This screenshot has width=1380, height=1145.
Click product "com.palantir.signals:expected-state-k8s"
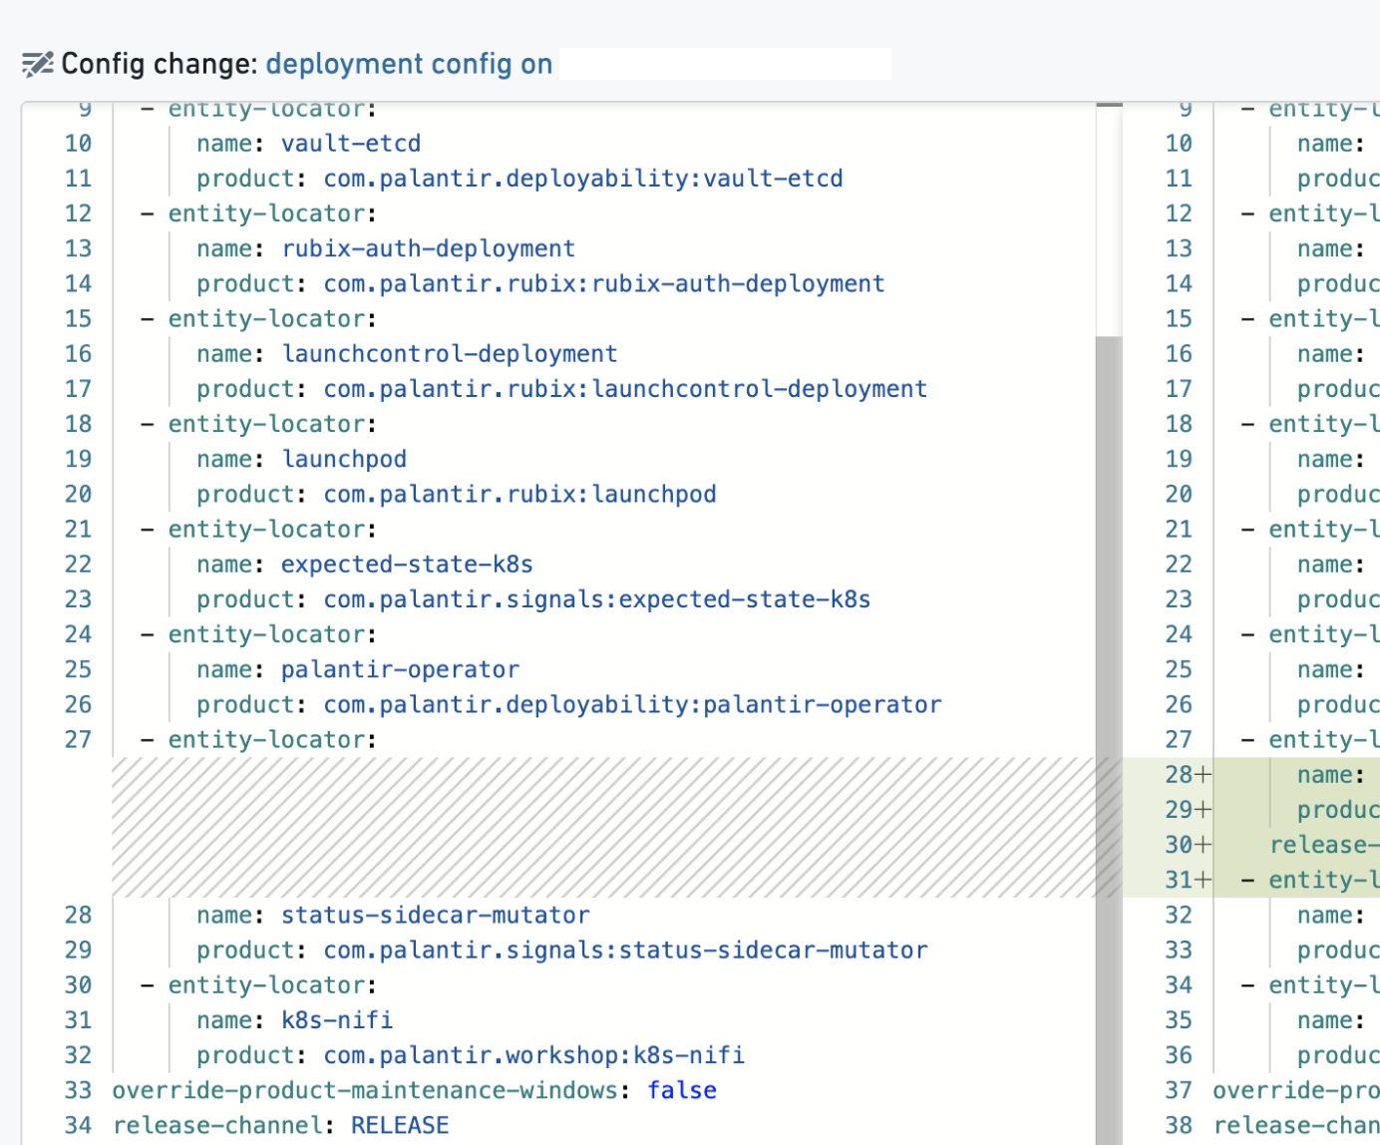(x=597, y=599)
